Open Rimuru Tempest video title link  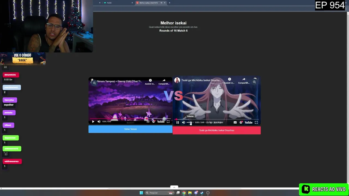119,81
